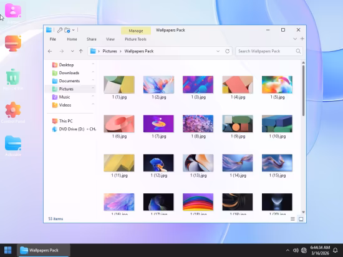Select DVD Drive (D:) in navigation pane
This screenshot has width=343, height=257.
[x=74, y=129]
